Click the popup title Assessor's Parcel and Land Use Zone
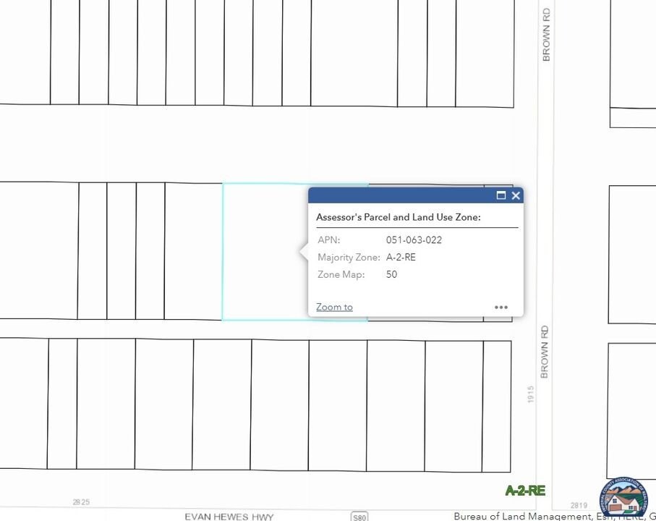Screen dimensions: 656x521 pyautogui.click(x=398, y=217)
